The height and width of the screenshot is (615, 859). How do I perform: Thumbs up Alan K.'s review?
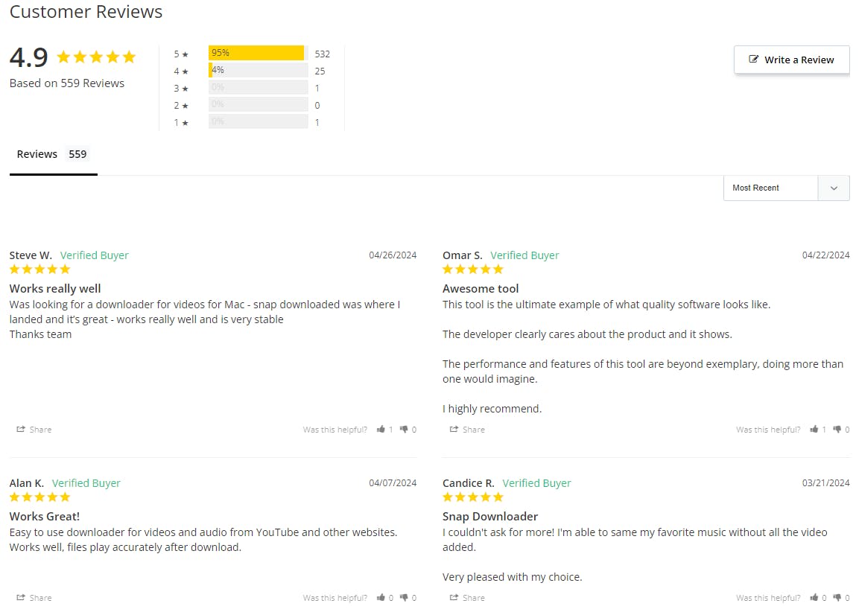pos(381,597)
